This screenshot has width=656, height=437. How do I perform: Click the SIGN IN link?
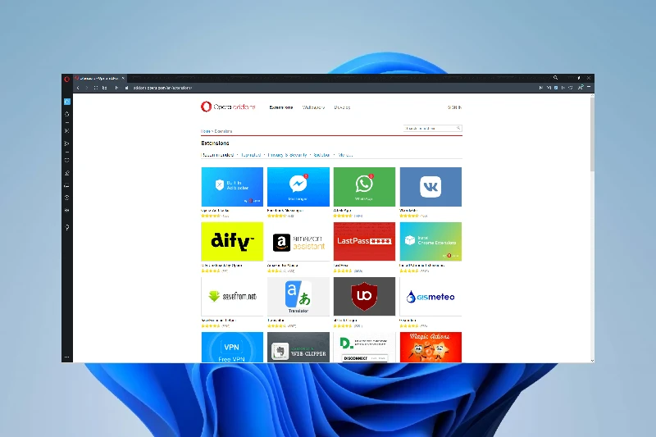pyautogui.click(x=454, y=107)
